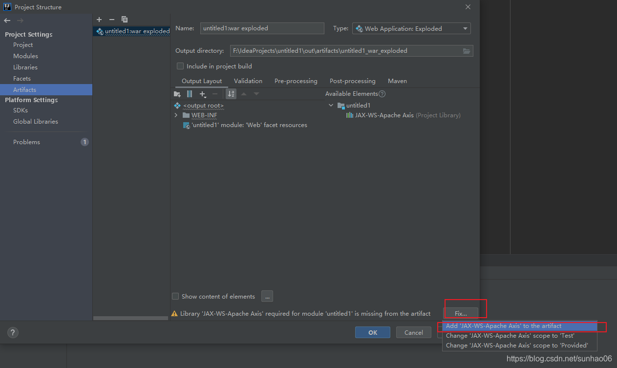The image size is (617, 368).
Task: Open the Global Libraries settings
Action: pos(36,122)
